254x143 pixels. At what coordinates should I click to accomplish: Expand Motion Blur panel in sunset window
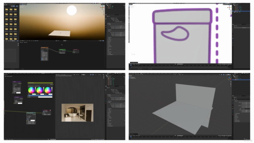click(116, 46)
